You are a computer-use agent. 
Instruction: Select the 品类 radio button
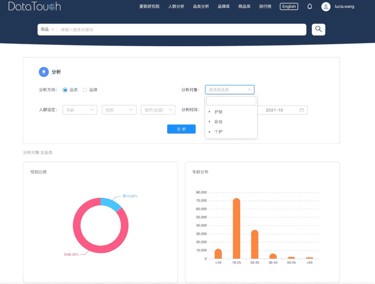65,90
